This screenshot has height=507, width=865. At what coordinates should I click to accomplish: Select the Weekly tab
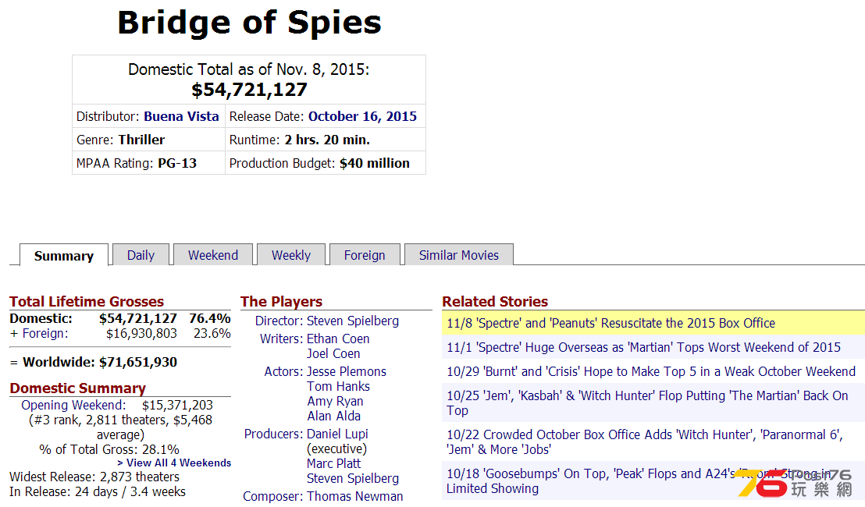(x=290, y=255)
